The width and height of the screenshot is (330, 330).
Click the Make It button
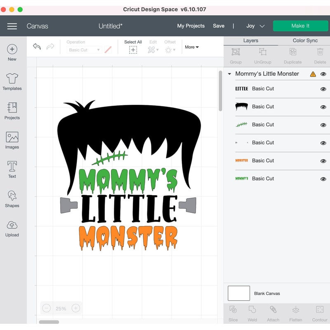click(300, 26)
